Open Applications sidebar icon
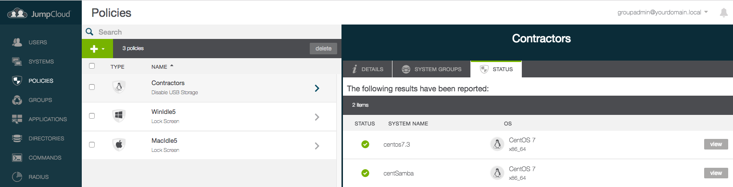 coord(17,119)
